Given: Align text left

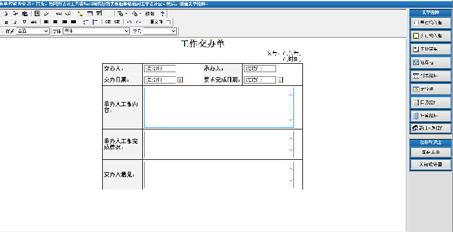Looking at the screenshot, I should pyautogui.click(x=46, y=22).
